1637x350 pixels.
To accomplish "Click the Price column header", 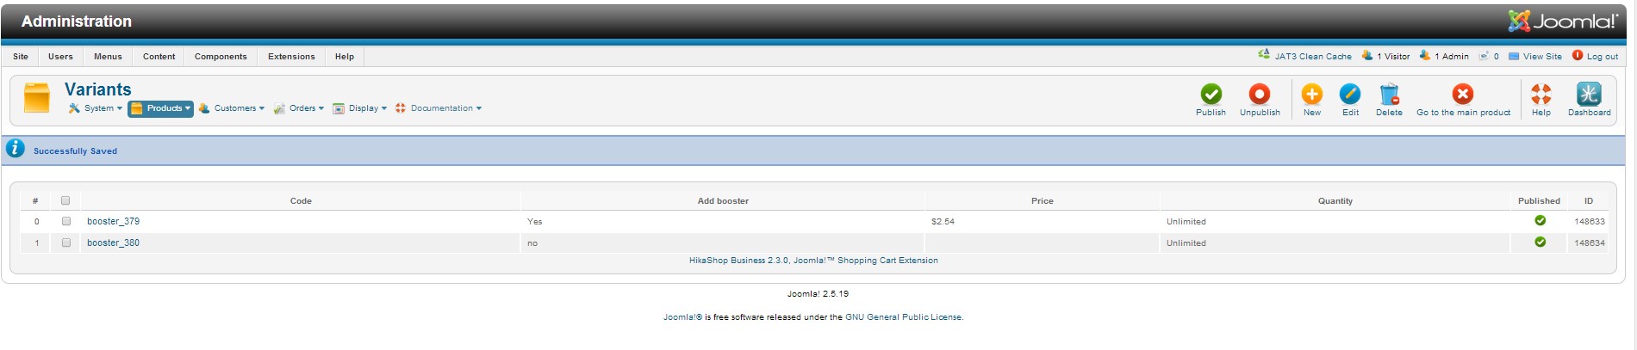I will tap(1042, 201).
